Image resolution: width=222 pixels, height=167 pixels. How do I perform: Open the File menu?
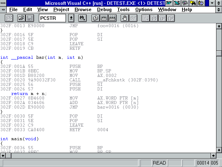click(x=14, y=10)
